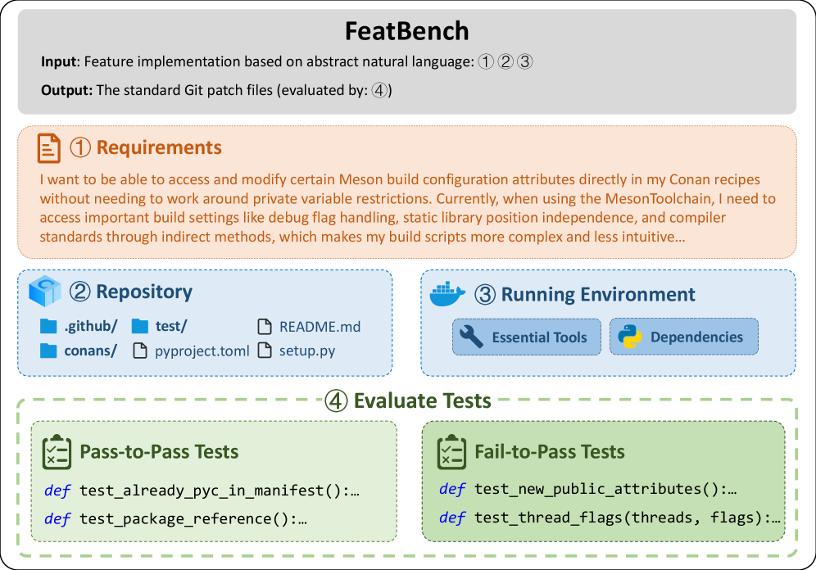Open the conans/ folder
The width and height of the screenshot is (816, 570).
point(79,351)
